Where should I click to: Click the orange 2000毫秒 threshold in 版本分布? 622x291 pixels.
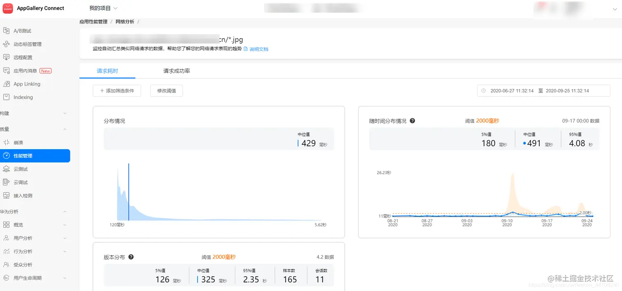point(224,257)
